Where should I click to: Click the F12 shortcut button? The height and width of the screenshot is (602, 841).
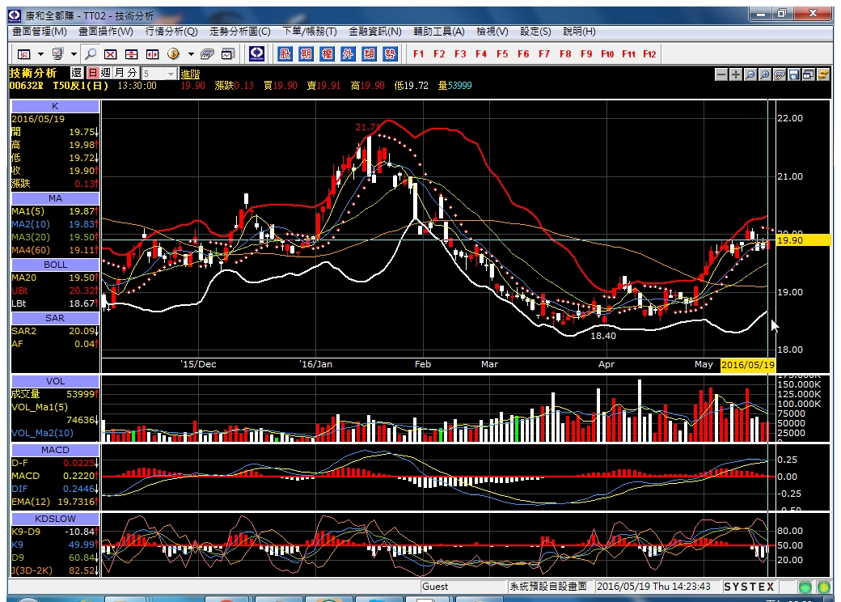point(649,54)
